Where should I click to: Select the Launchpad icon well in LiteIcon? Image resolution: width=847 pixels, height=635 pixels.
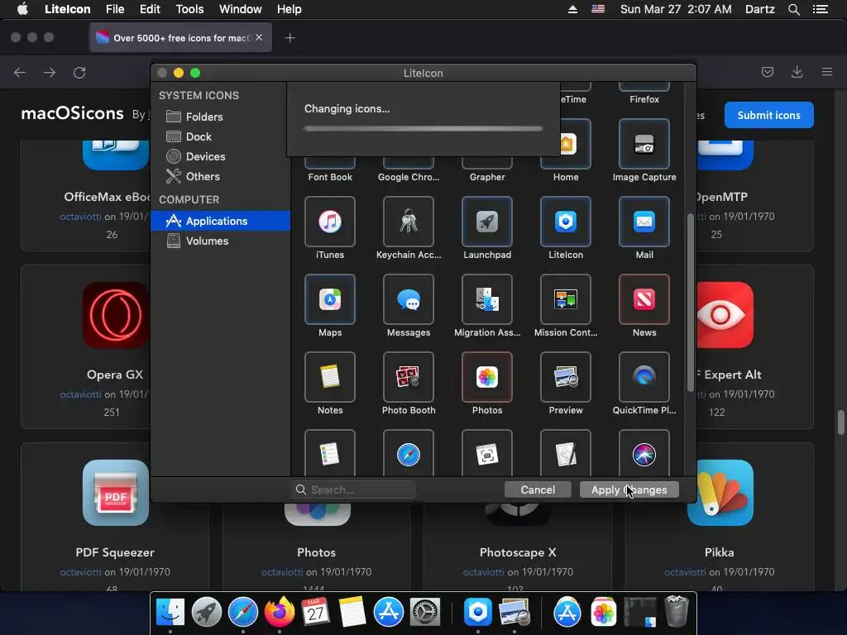(486, 222)
